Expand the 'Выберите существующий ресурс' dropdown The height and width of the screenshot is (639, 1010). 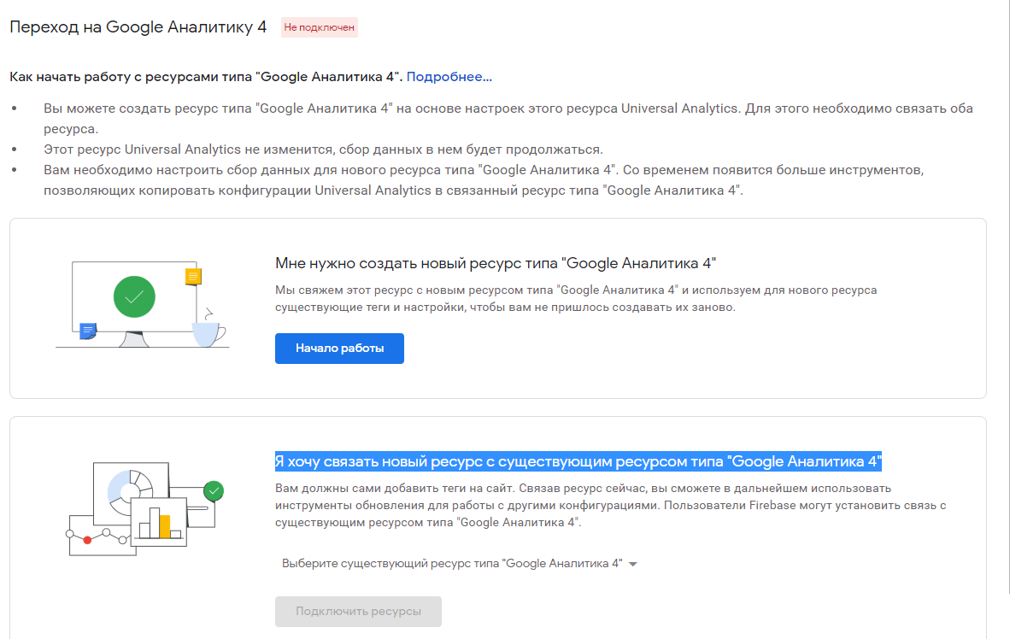[460, 564]
